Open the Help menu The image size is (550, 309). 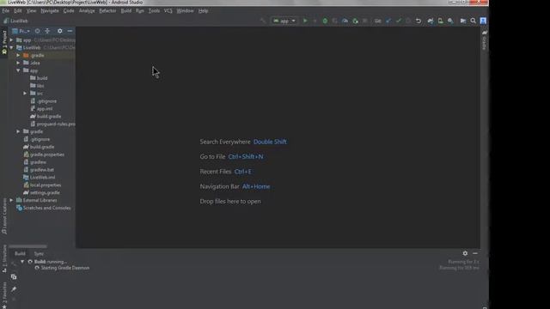click(204, 11)
